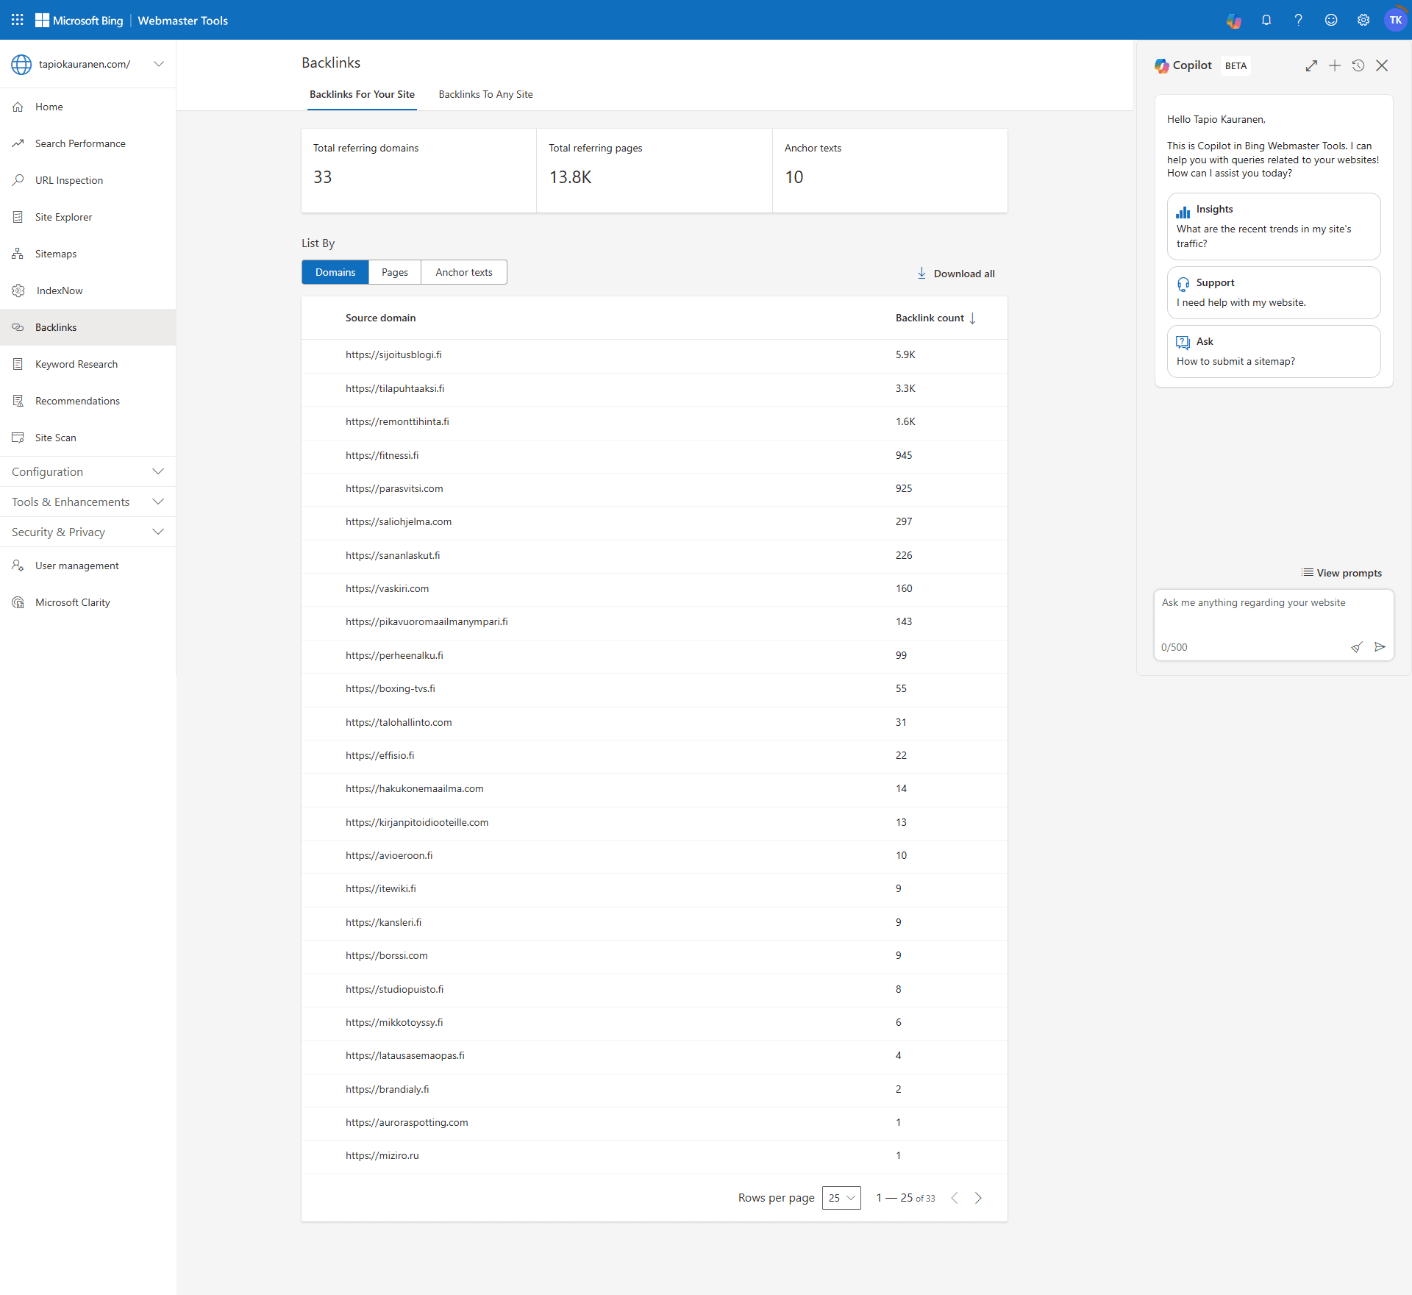
Task: Open the TK account avatar
Action: click(1395, 20)
